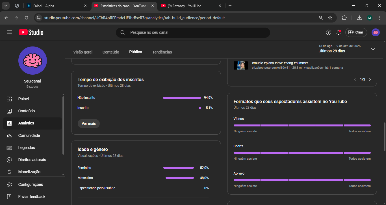Click the YouTube Studio logo
This screenshot has width=386, height=205.
click(x=31, y=32)
